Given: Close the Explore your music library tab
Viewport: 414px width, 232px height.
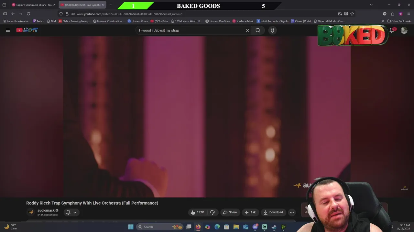Looking at the screenshot, I should pyautogui.click(x=54, y=5).
